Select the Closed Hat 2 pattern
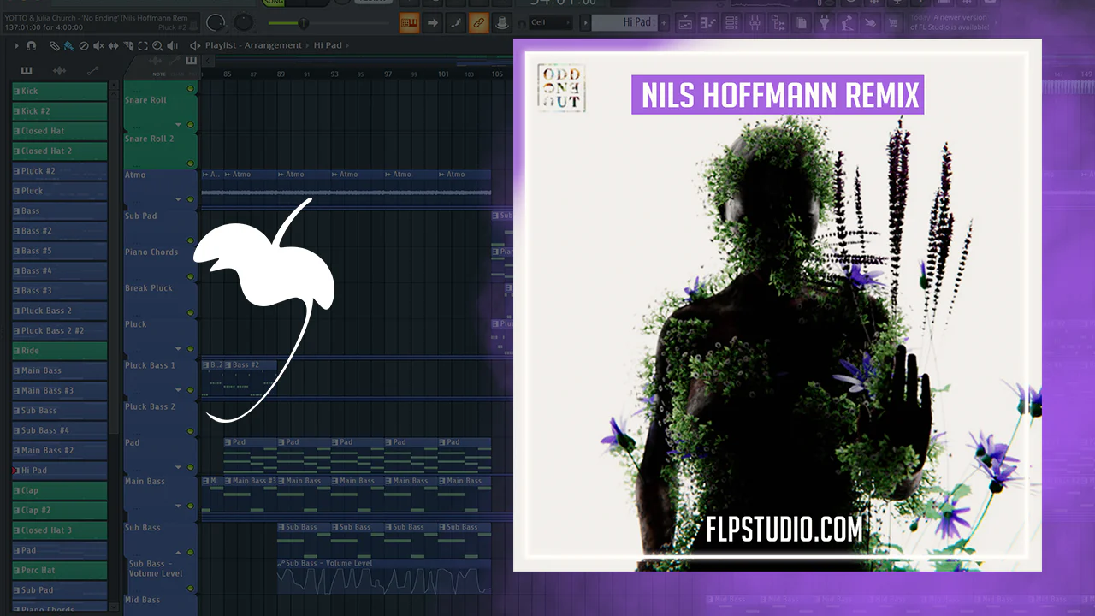Viewport: 1095px width, 616px height. tap(59, 151)
